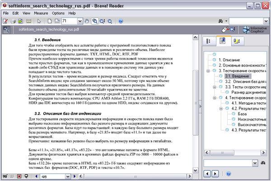Viewport: 271px width, 181px height.
Task: Select bookmark 'Низкочастотные'
Action: (252, 119)
